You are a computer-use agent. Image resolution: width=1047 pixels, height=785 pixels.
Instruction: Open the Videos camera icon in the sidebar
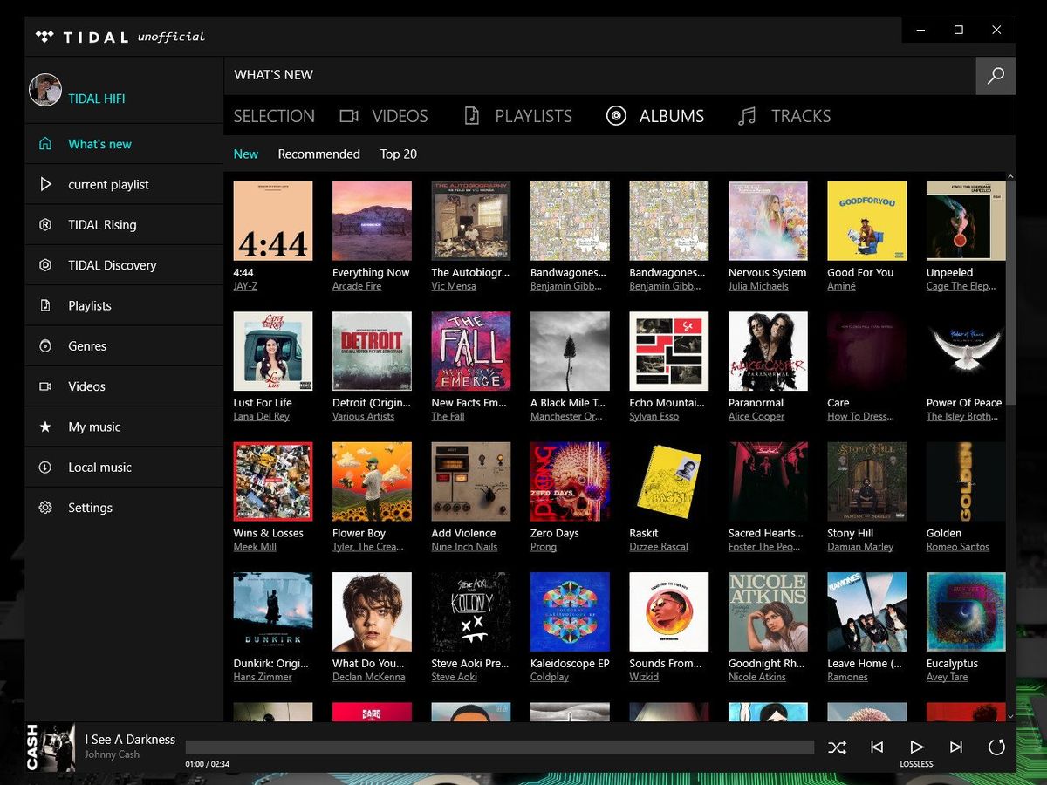pyautogui.click(x=45, y=386)
